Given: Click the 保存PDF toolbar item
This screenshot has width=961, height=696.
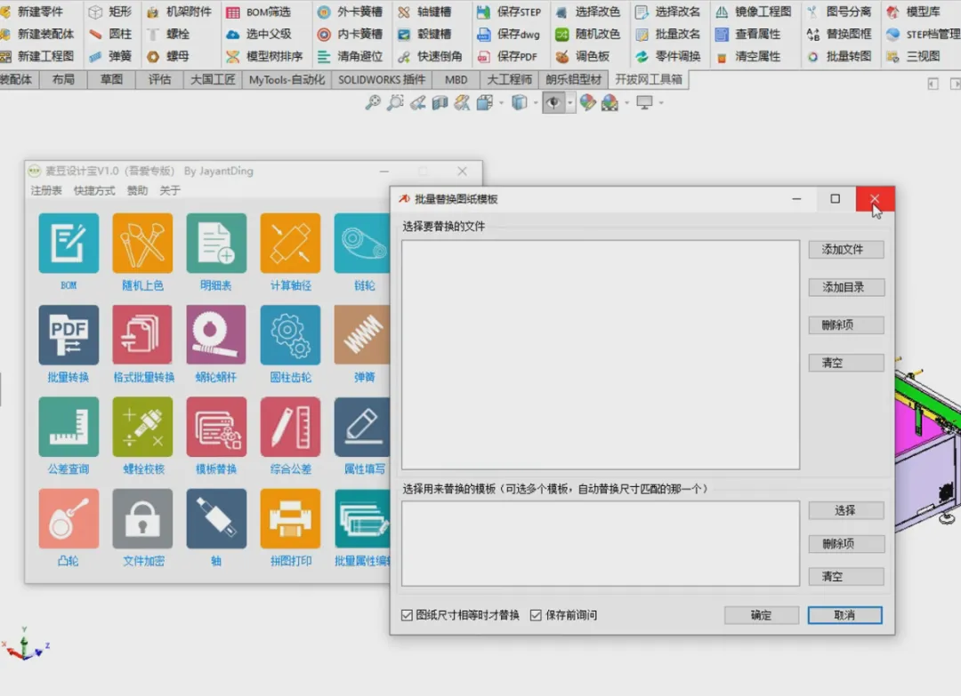Looking at the screenshot, I should [x=507, y=56].
